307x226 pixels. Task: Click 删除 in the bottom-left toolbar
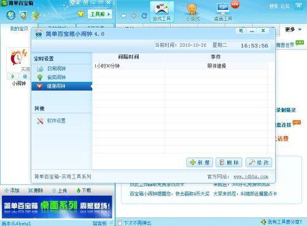pyautogui.click(x=36, y=190)
